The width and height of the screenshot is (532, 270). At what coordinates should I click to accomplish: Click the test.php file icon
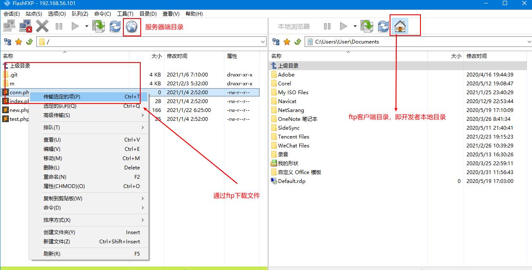click(x=5, y=119)
